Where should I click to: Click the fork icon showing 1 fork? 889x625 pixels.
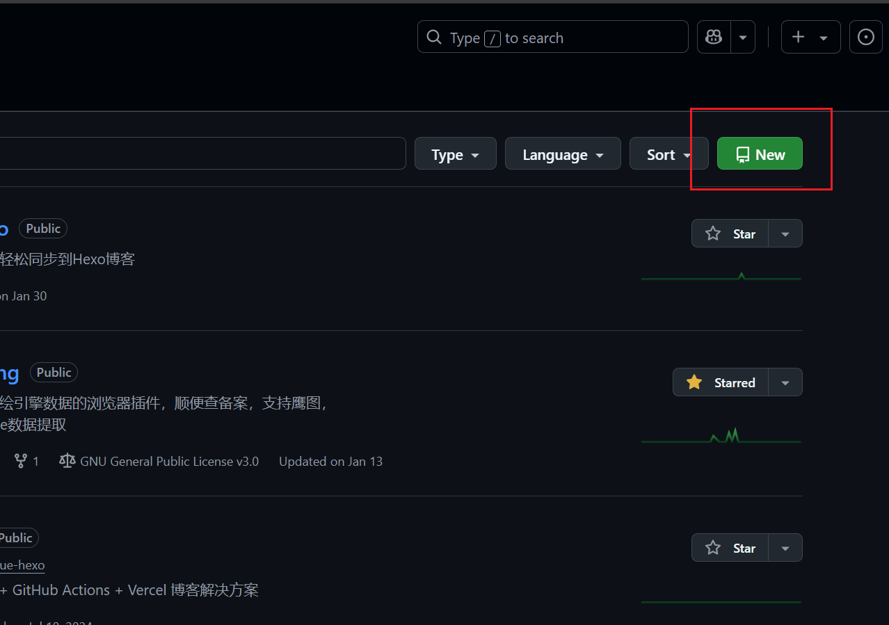tap(21, 461)
